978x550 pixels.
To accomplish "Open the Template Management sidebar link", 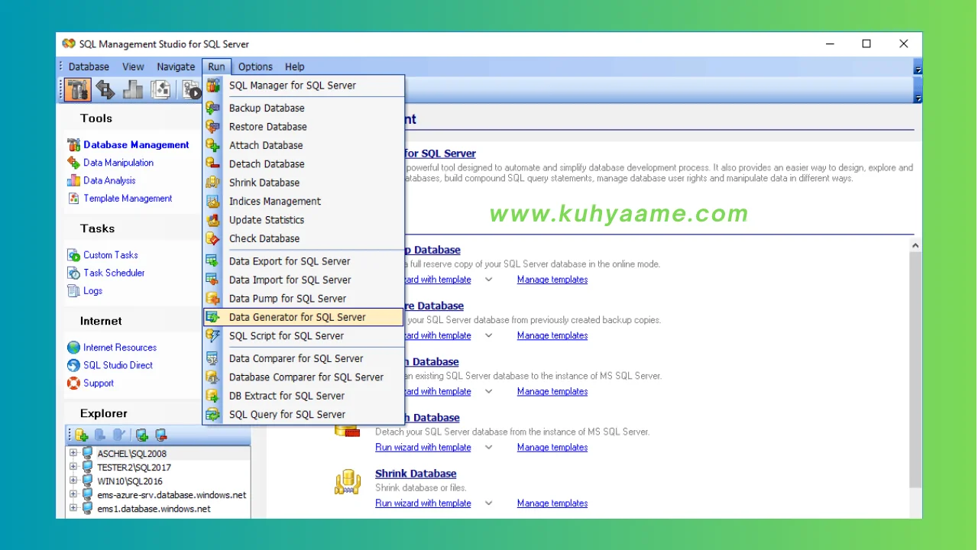I will pyautogui.click(x=128, y=199).
